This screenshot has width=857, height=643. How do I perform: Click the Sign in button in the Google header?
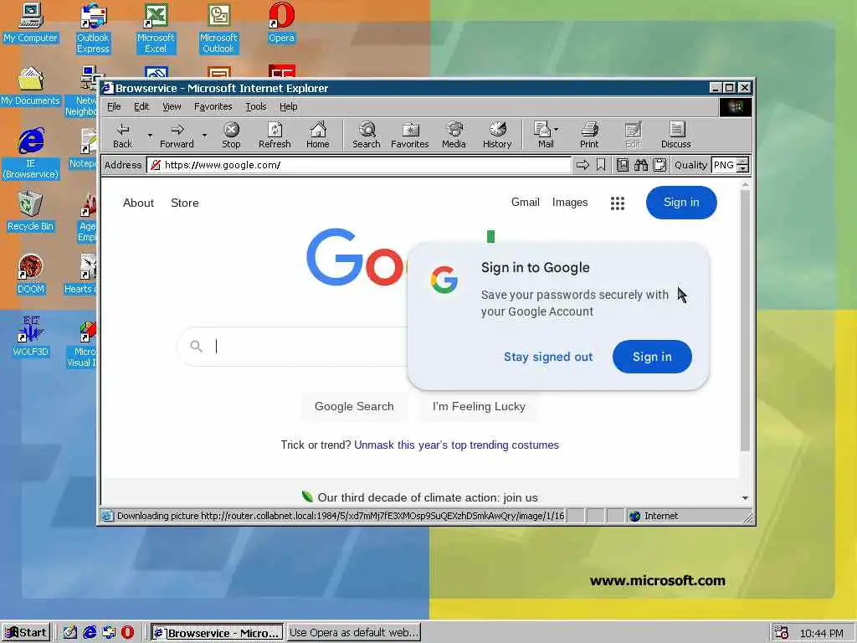point(681,203)
